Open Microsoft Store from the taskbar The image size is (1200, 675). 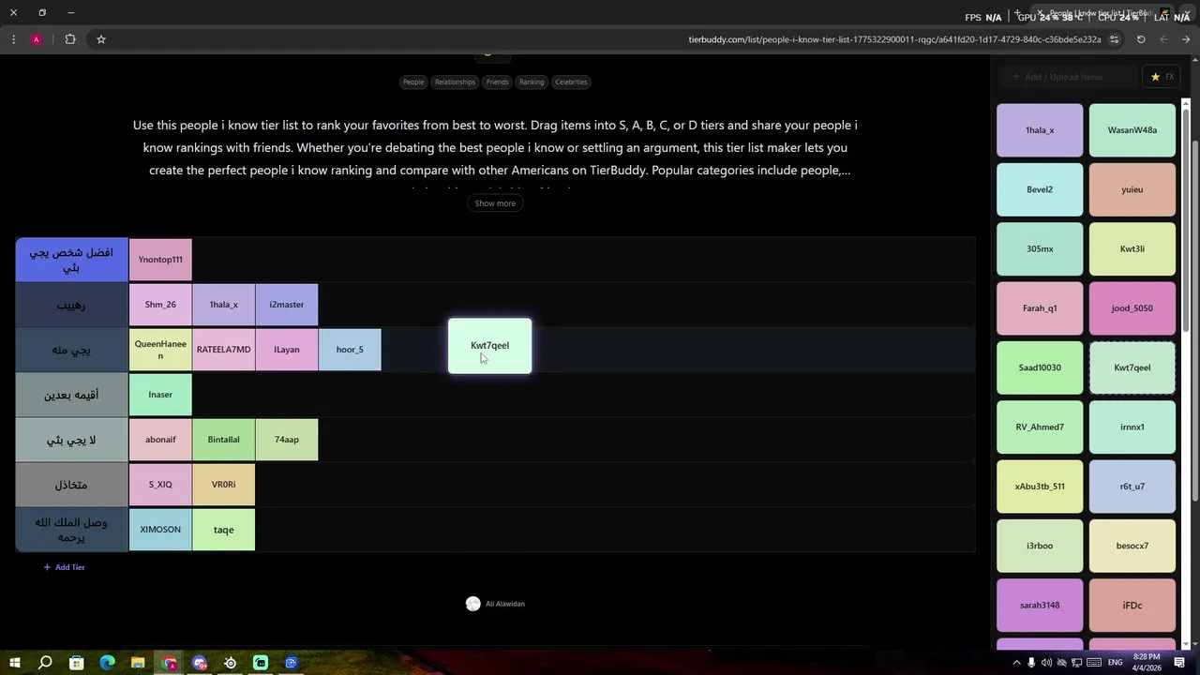pos(76,663)
